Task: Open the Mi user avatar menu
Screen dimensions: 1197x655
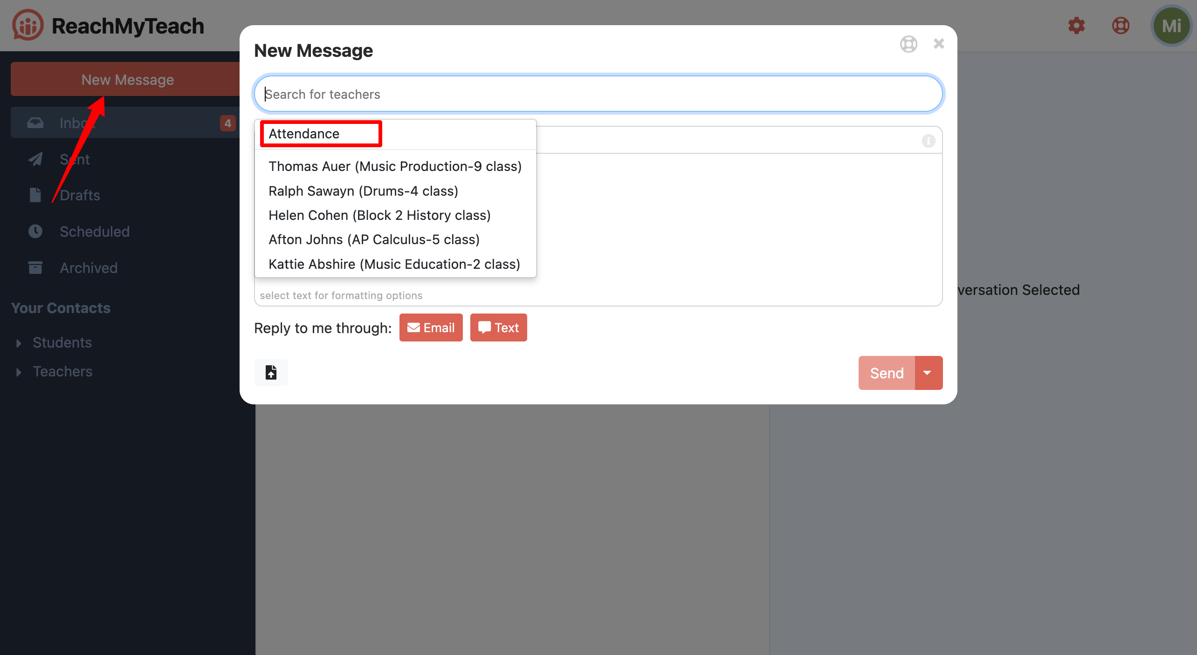Action: pos(1170,26)
